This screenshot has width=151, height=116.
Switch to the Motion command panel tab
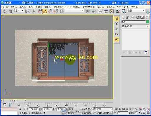[137, 17]
